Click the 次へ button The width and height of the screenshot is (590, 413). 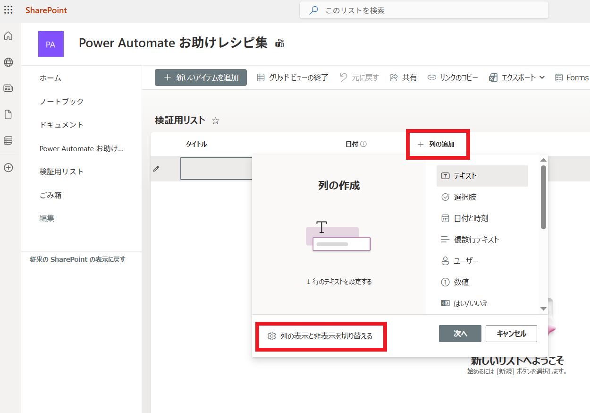pyautogui.click(x=460, y=334)
